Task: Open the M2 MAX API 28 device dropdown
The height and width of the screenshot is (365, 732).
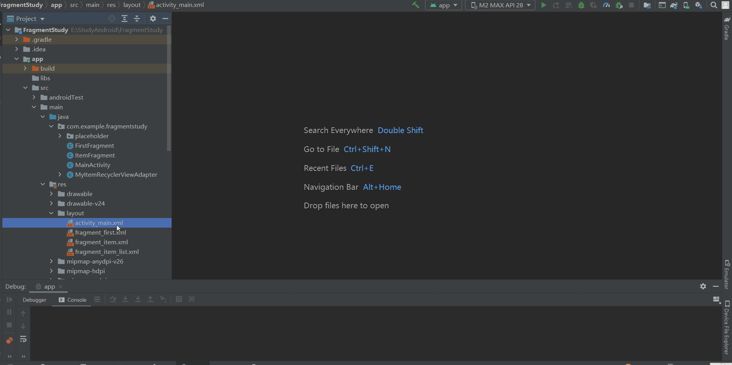Action: 500,5
